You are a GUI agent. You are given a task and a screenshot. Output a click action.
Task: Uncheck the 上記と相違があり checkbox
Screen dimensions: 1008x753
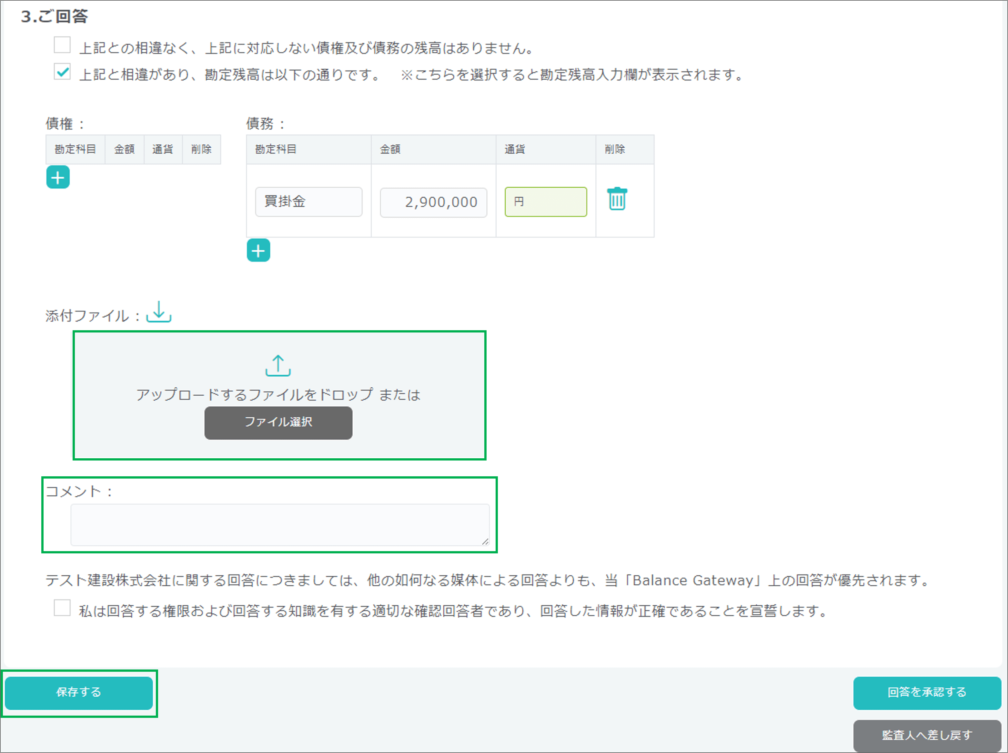62,72
